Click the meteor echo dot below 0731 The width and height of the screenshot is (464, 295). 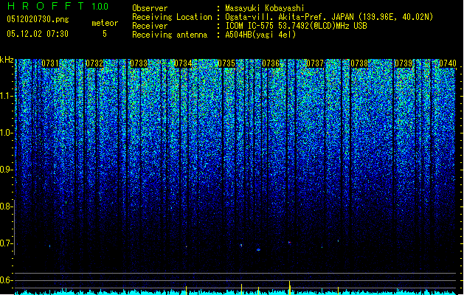click(x=49, y=246)
